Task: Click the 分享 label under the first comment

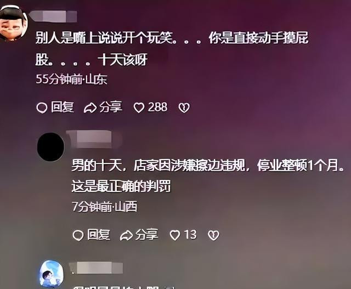Action: pyautogui.click(x=111, y=107)
